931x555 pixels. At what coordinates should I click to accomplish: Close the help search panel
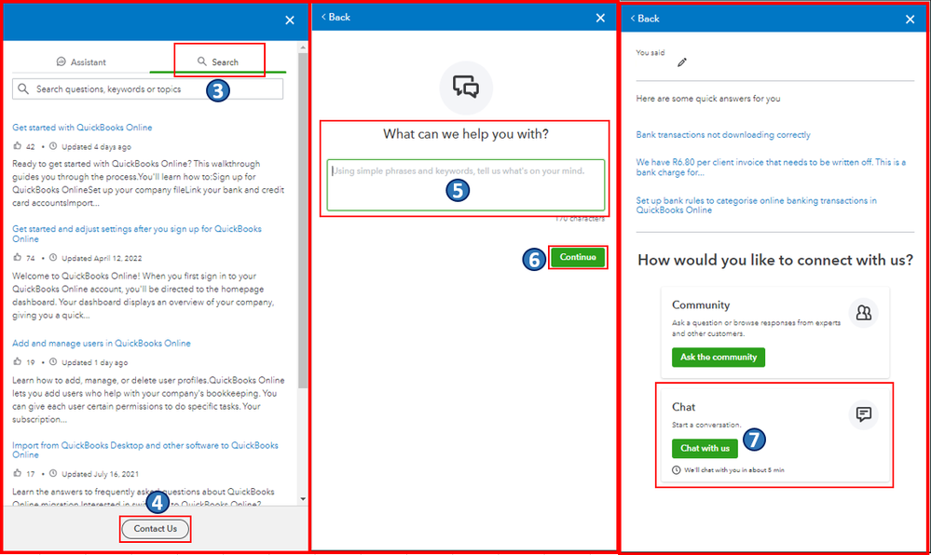290,20
